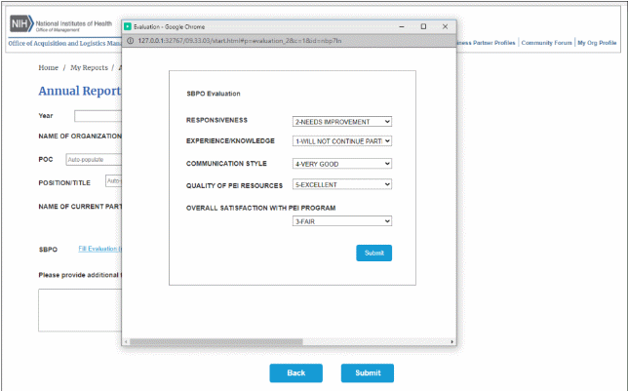Open the My Reports breadcrumb link
Image resolution: width=628 pixels, height=391 pixels.
[89, 67]
